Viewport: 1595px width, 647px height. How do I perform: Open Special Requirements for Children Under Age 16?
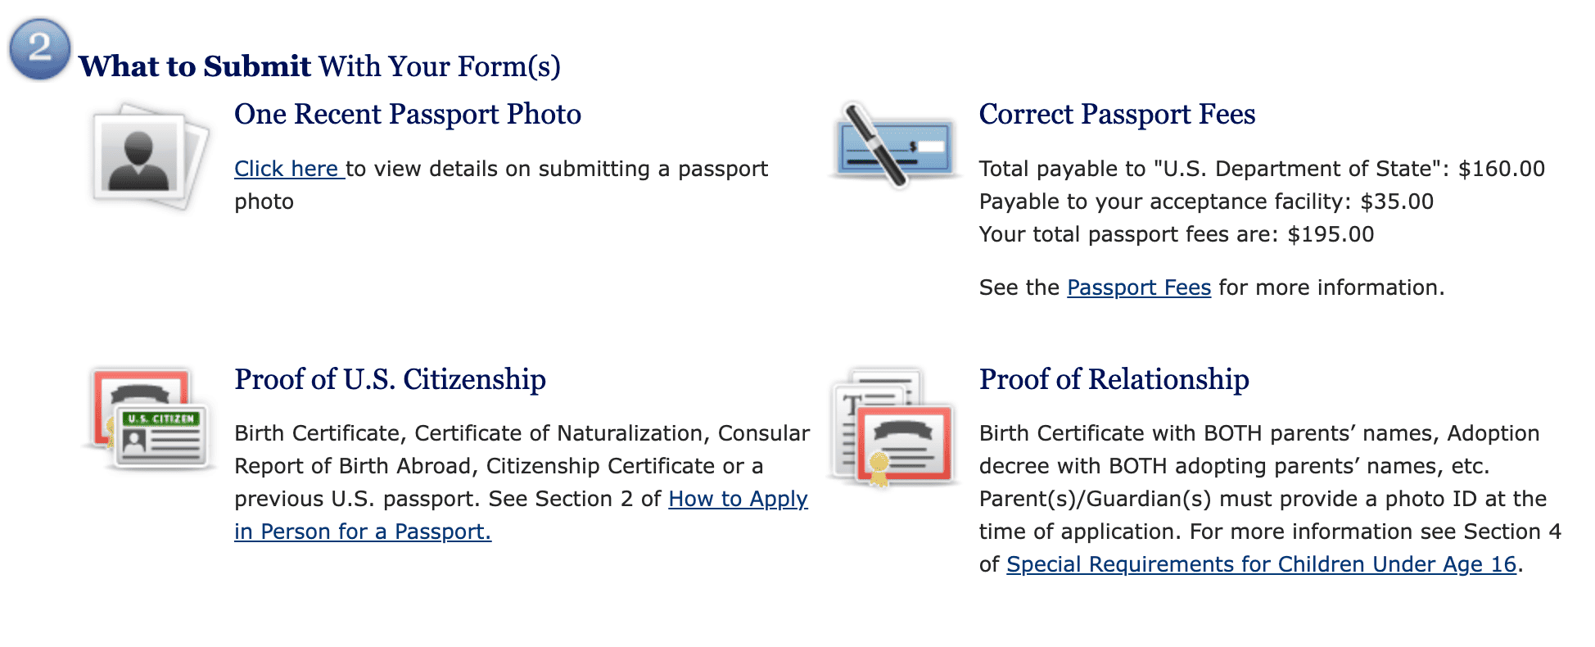[1261, 564]
